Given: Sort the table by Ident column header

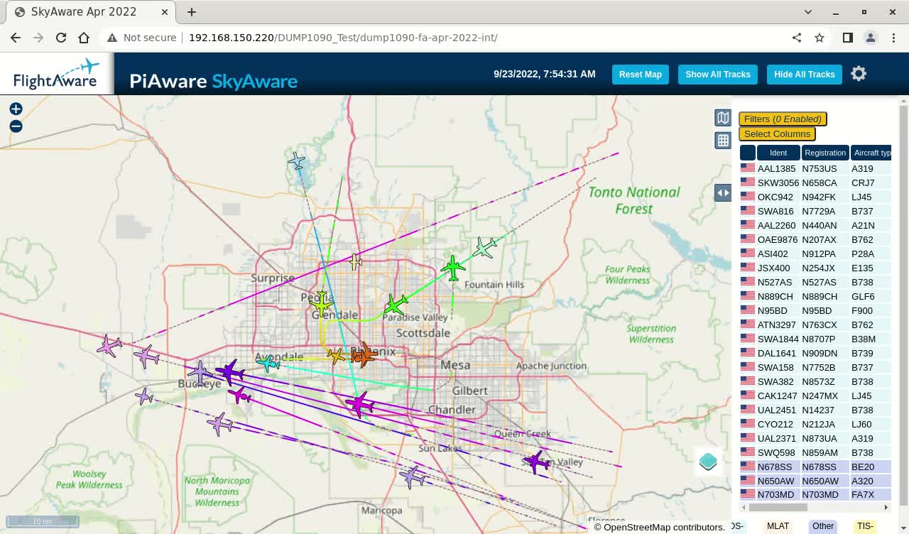Looking at the screenshot, I should point(778,153).
